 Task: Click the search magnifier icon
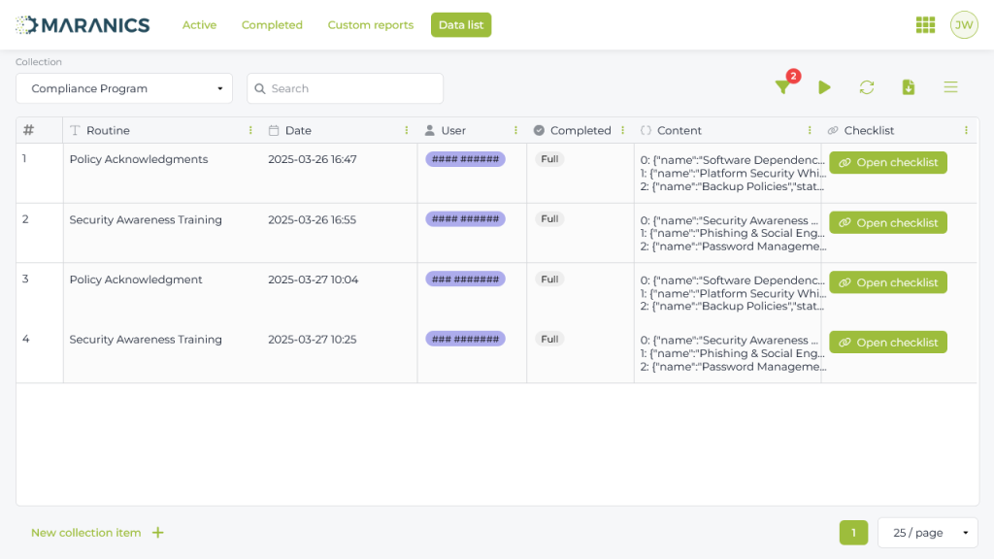pos(260,88)
